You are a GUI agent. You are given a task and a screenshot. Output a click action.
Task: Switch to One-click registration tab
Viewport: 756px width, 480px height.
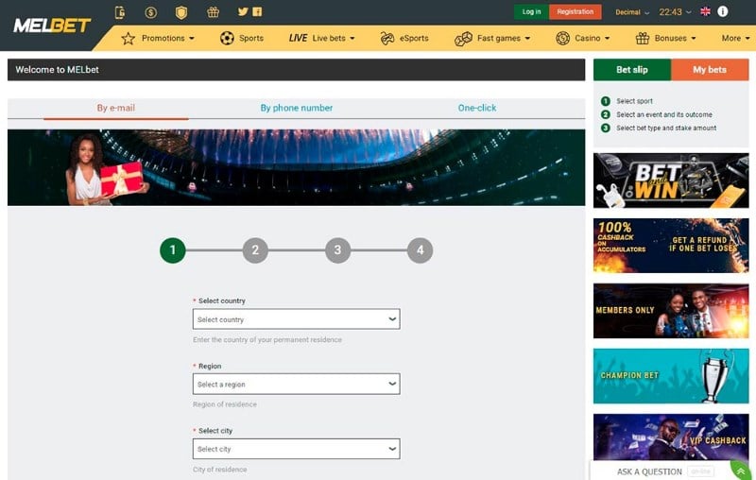[x=477, y=108]
